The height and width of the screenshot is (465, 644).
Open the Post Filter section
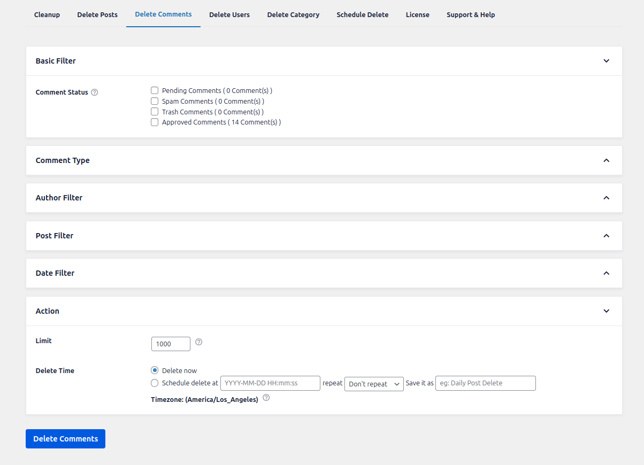click(x=606, y=235)
